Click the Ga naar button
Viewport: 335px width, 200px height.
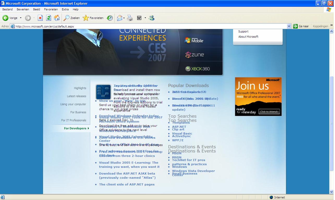(x=301, y=26)
